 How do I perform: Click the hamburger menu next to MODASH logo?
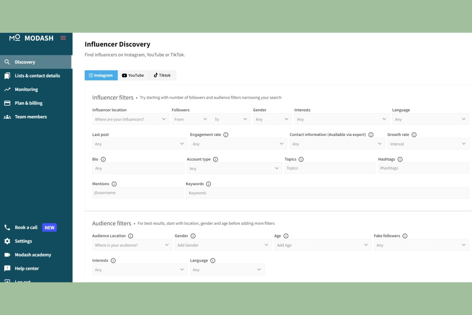(63, 38)
